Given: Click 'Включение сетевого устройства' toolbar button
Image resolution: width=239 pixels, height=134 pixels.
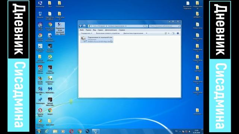Looking at the screenshot, I should (108, 33).
